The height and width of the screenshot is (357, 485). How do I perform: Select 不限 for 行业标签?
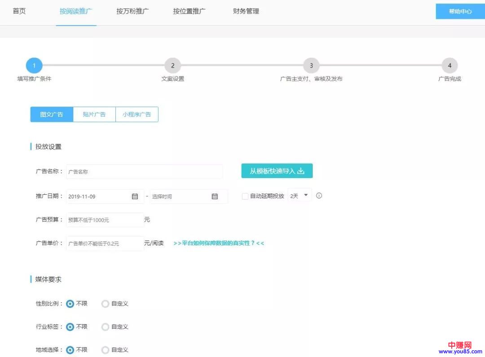click(70, 327)
